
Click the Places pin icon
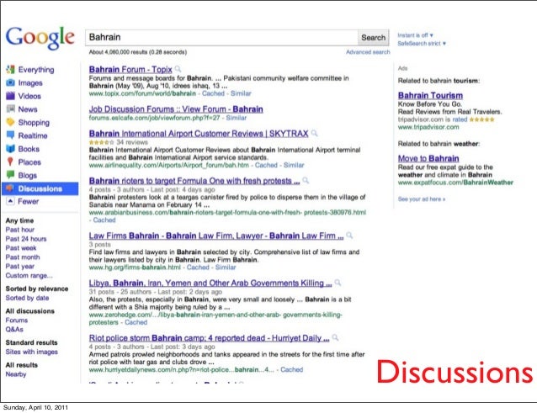(10, 161)
